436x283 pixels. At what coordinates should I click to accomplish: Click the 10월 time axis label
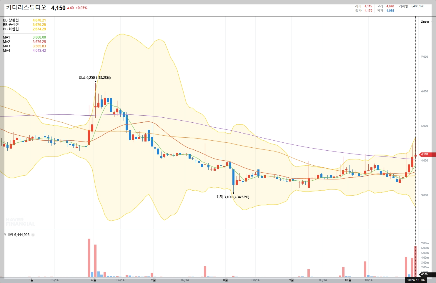(348, 280)
